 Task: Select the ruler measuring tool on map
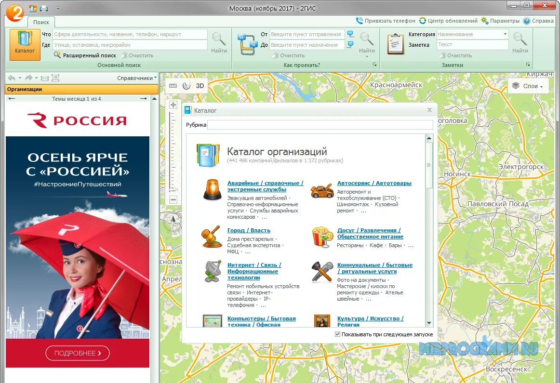[x=173, y=86]
